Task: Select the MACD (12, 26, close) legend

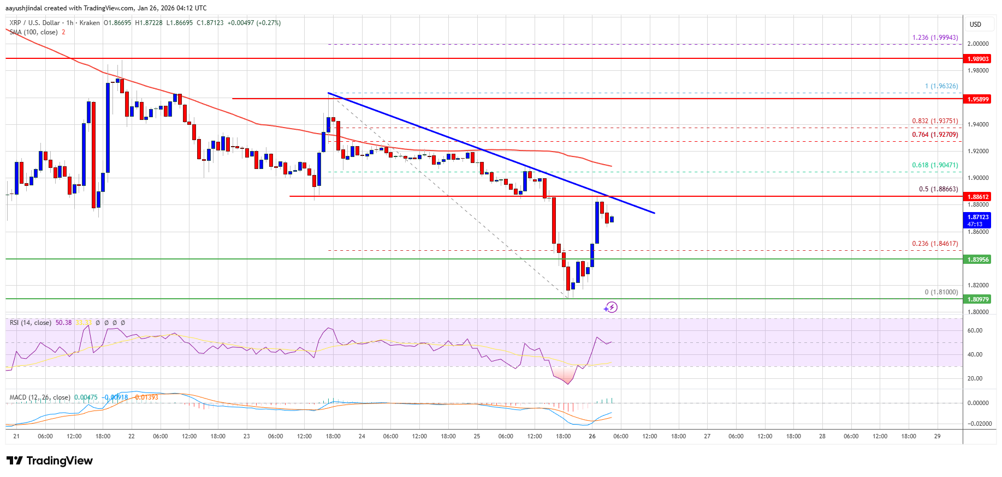Action: (40, 397)
